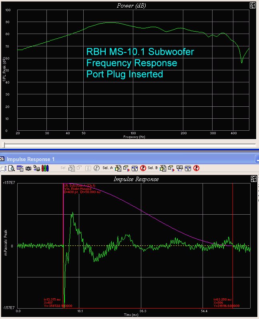Click the camera snapshot icon
This screenshot has height=319, width=259.
click(x=28, y=168)
